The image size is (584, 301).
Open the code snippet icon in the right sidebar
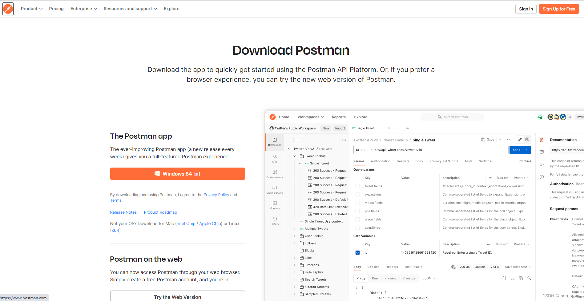click(x=542, y=165)
